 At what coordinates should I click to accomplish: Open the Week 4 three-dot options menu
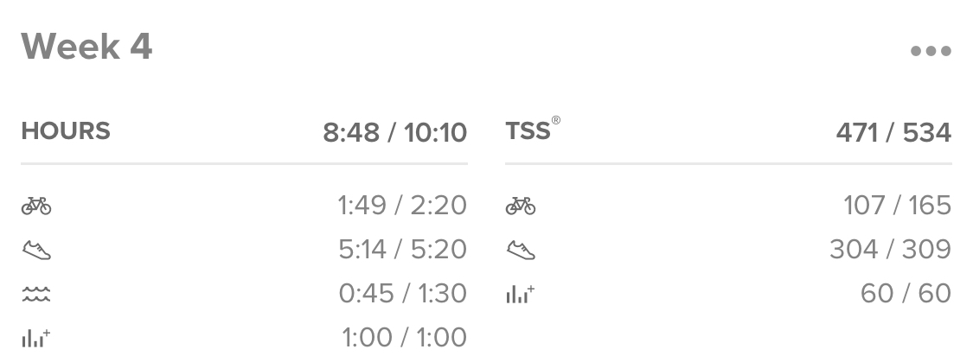tap(930, 51)
